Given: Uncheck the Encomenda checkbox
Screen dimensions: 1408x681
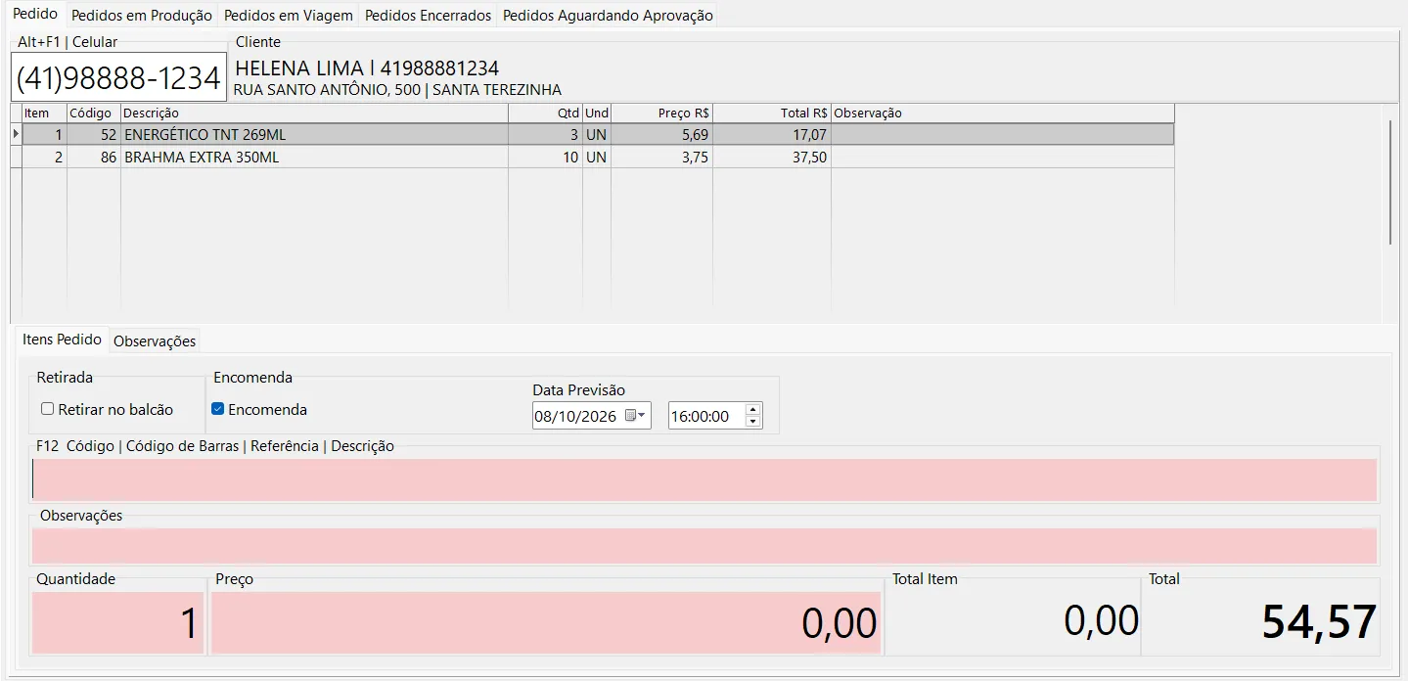Looking at the screenshot, I should (218, 409).
